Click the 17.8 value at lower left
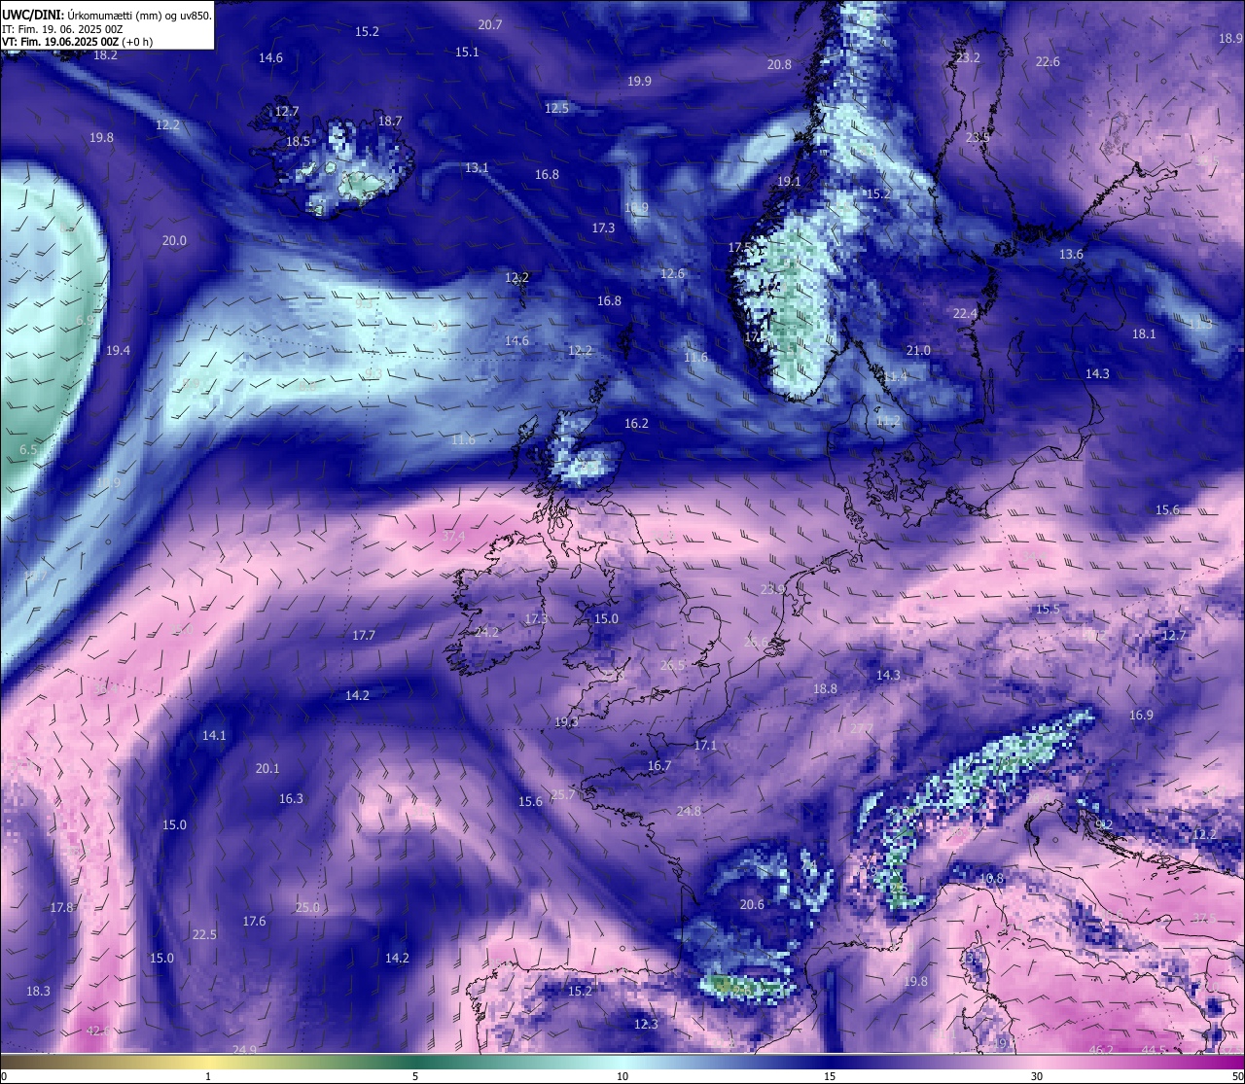 pyautogui.click(x=61, y=908)
